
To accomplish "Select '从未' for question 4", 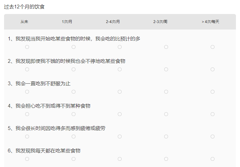I will pos(27,114).
